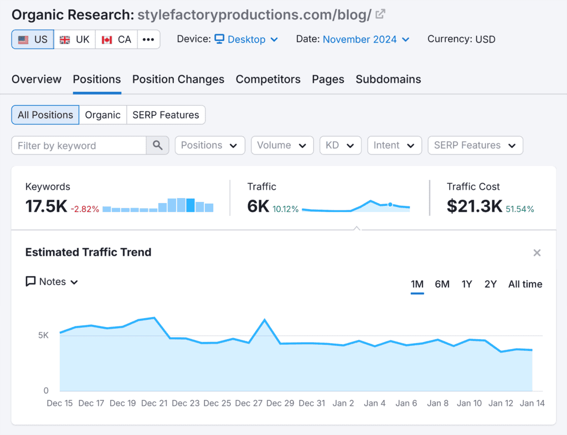Open the blog URL external link icon
567x435 pixels.
pos(380,14)
